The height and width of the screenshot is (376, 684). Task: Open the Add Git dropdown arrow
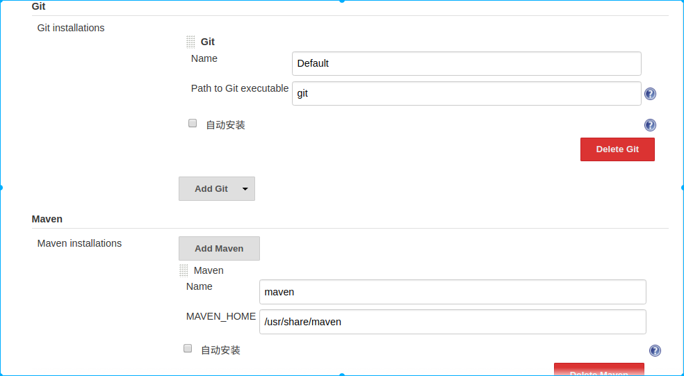[x=245, y=189]
